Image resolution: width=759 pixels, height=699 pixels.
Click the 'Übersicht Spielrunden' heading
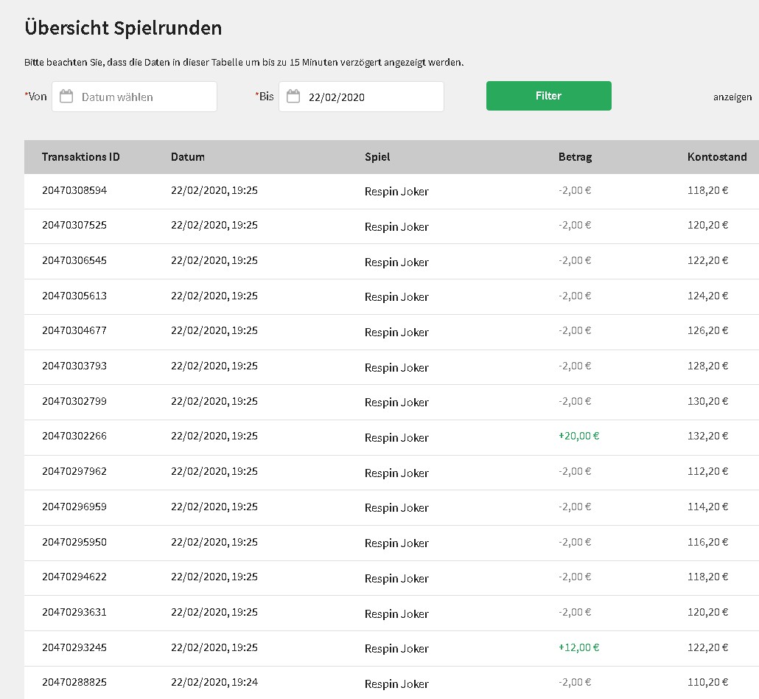point(123,28)
